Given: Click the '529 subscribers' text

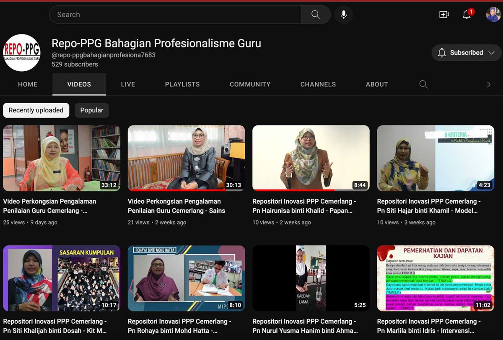Looking at the screenshot, I should pyautogui.click(x=75, y=64).
